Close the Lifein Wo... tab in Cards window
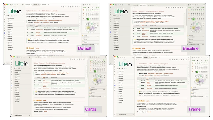Image resolution: width=213 pixels, height=120 pixels. click(46, 57)
